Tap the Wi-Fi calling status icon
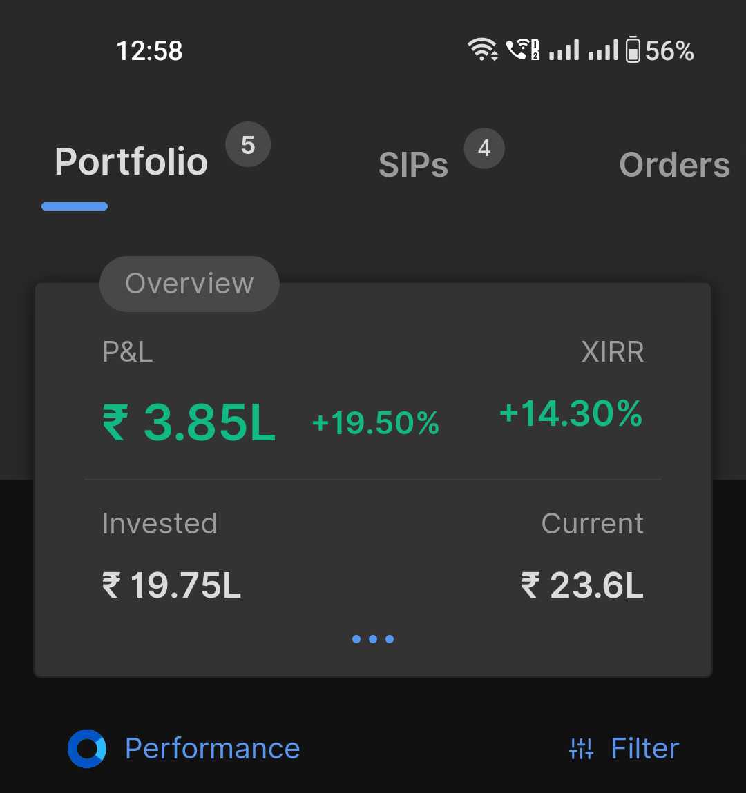This screenshot has height=793, width=746. pos(522,50)
